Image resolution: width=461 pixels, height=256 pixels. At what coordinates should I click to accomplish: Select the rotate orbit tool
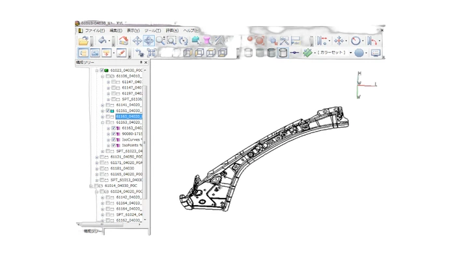coord(148,40)
